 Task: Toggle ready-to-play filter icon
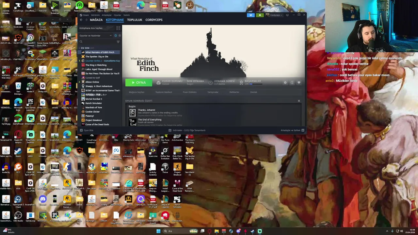(119, 36)
